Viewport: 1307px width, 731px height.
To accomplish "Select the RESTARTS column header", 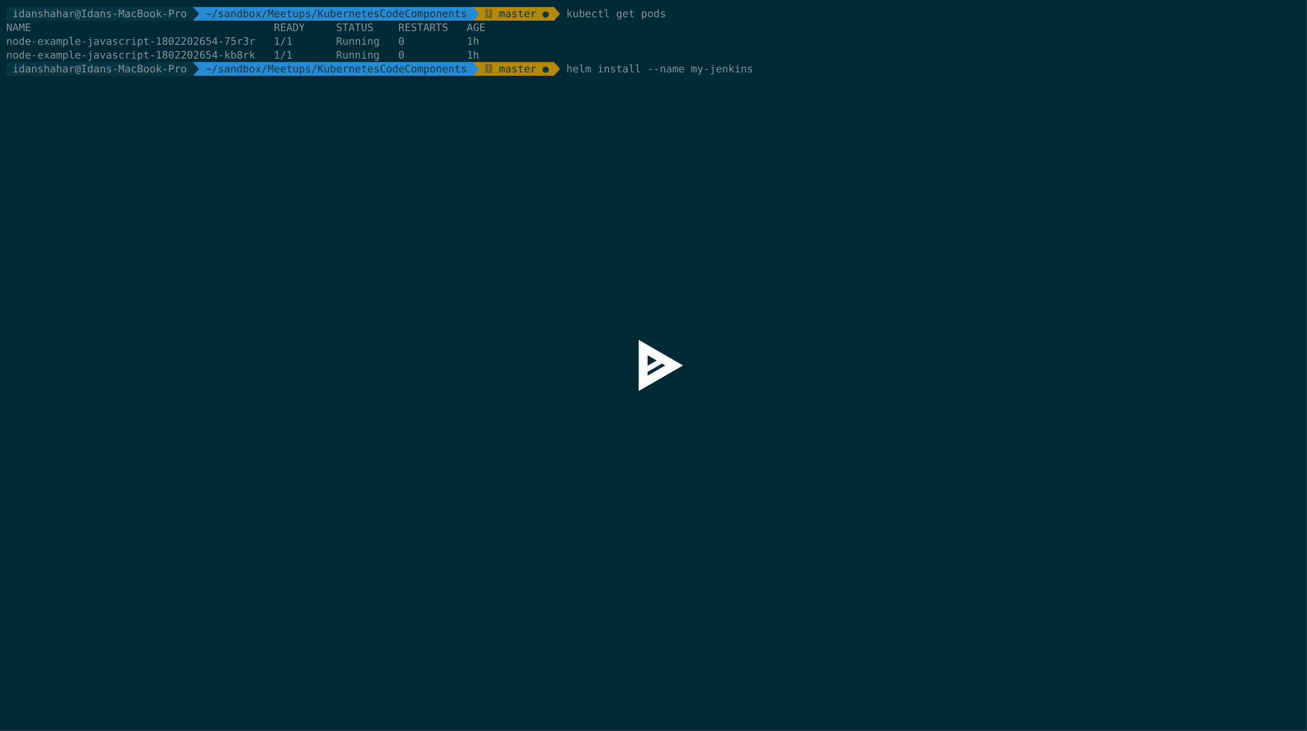I will 423,28.
